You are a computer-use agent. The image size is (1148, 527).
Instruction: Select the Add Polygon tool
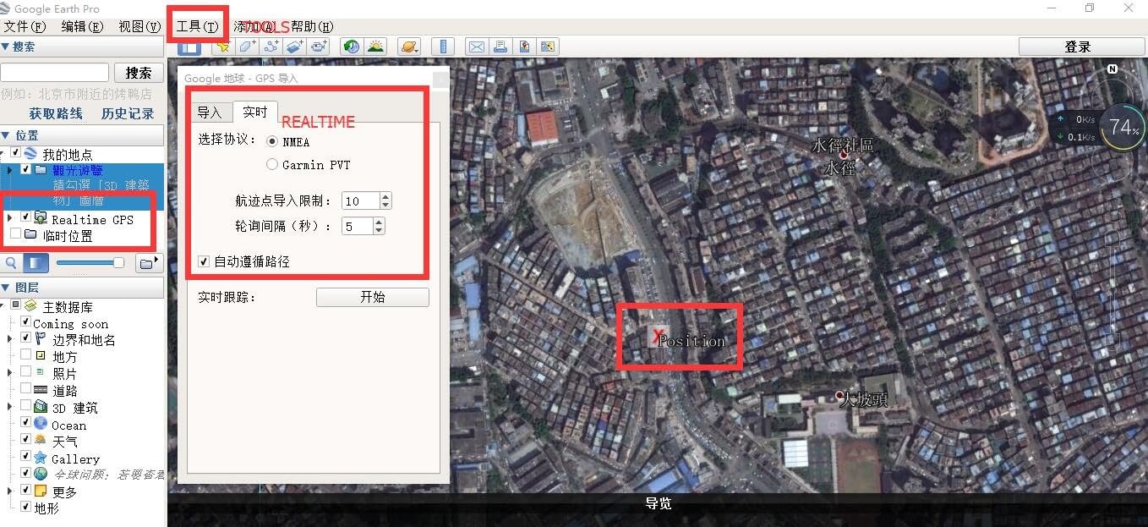pyautogui.click(x=247, y=47)
